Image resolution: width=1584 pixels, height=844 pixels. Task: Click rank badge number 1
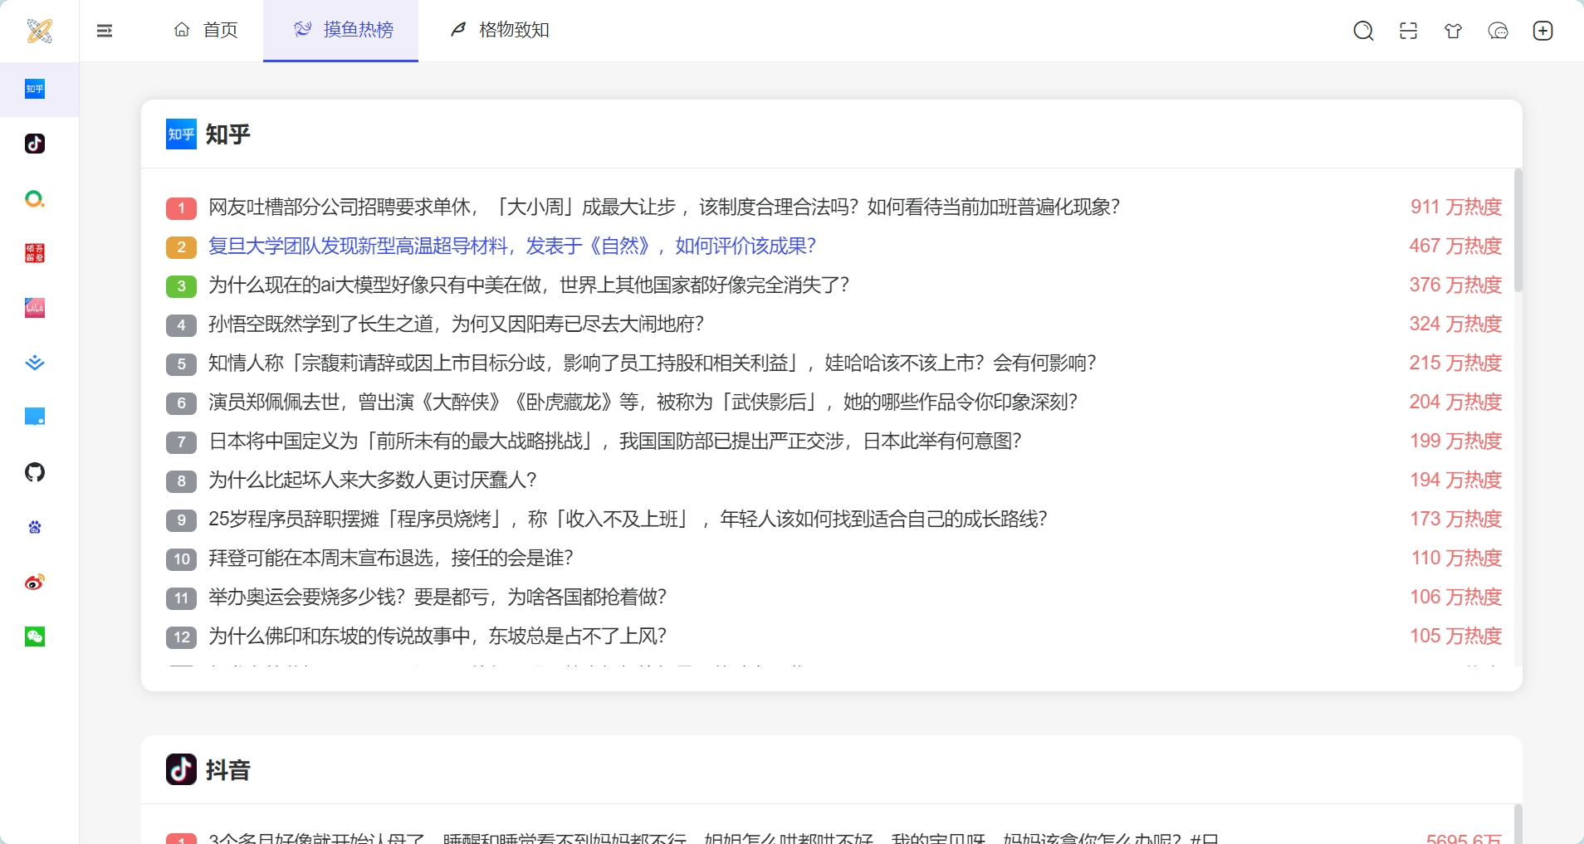[181, 207]
